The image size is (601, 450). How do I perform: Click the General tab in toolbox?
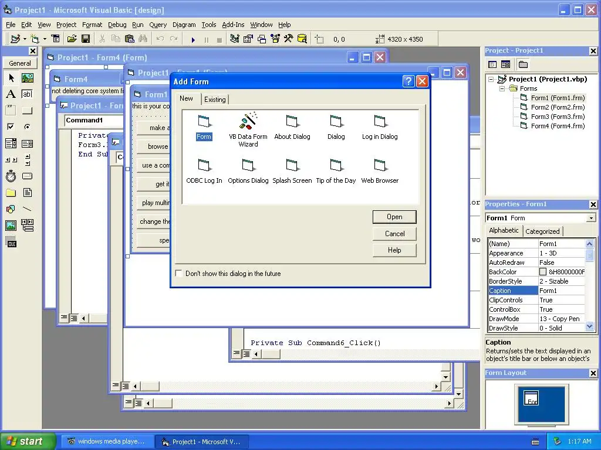20,63
